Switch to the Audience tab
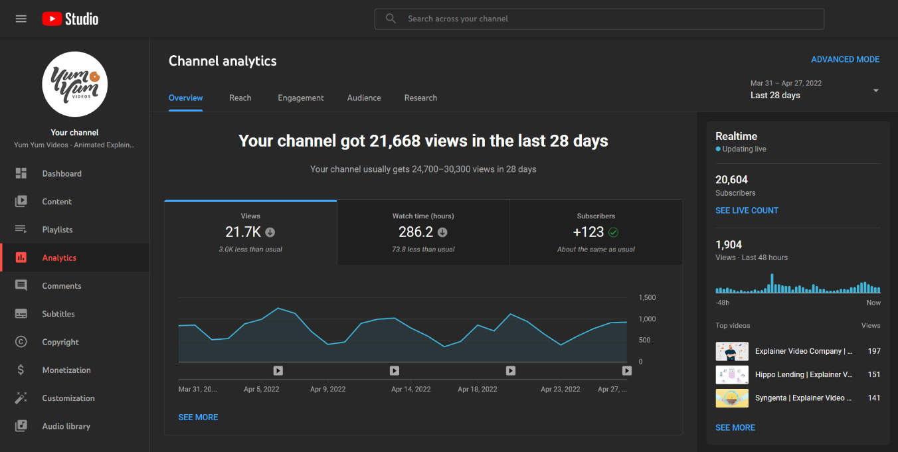 [363, 98]
